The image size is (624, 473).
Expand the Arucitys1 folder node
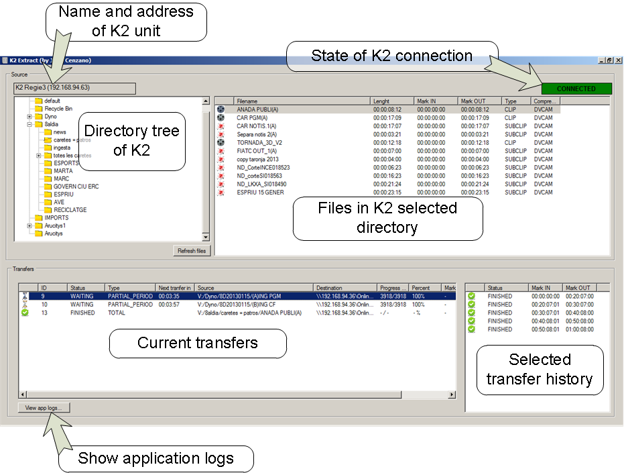coord(29,226)
